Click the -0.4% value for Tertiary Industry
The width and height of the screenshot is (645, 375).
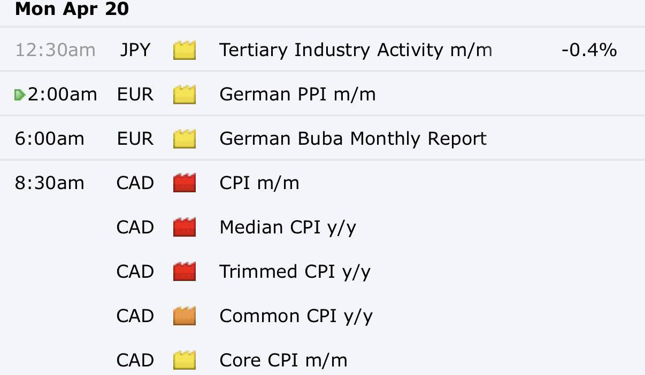[589, 50]
